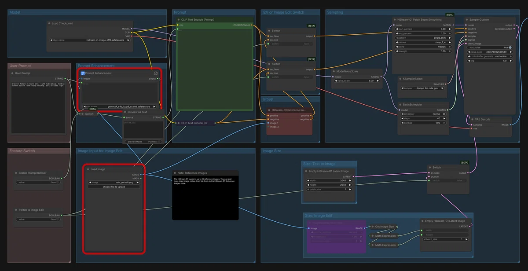The height and width of the screenshot is (271, 528).
Task: Increase the width 2048 value arrow
Action: (350, 180)
